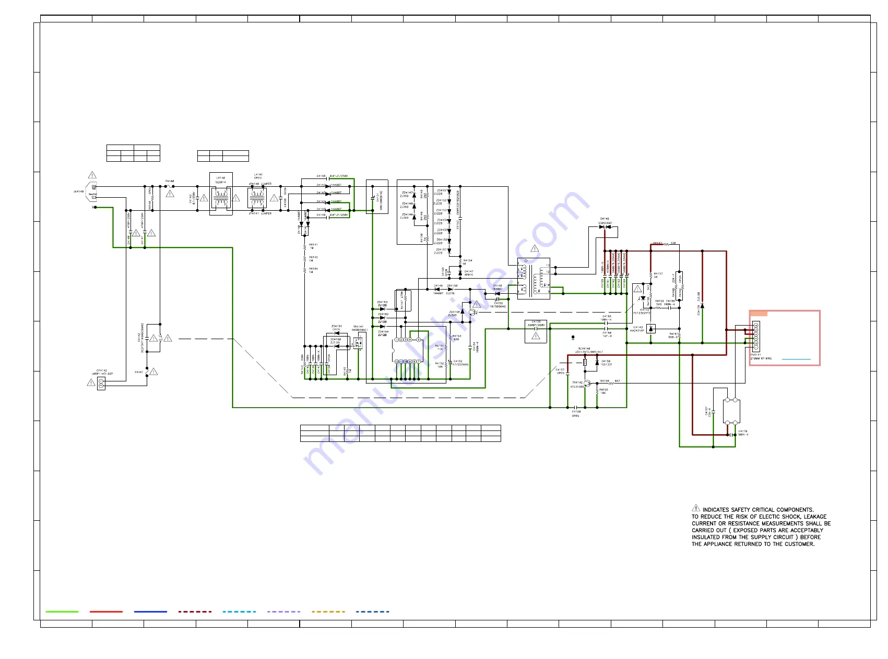Click the F4141 fuse symbol
The height and width of the screenshot is (659, 888).
click(x=147, y=372)
